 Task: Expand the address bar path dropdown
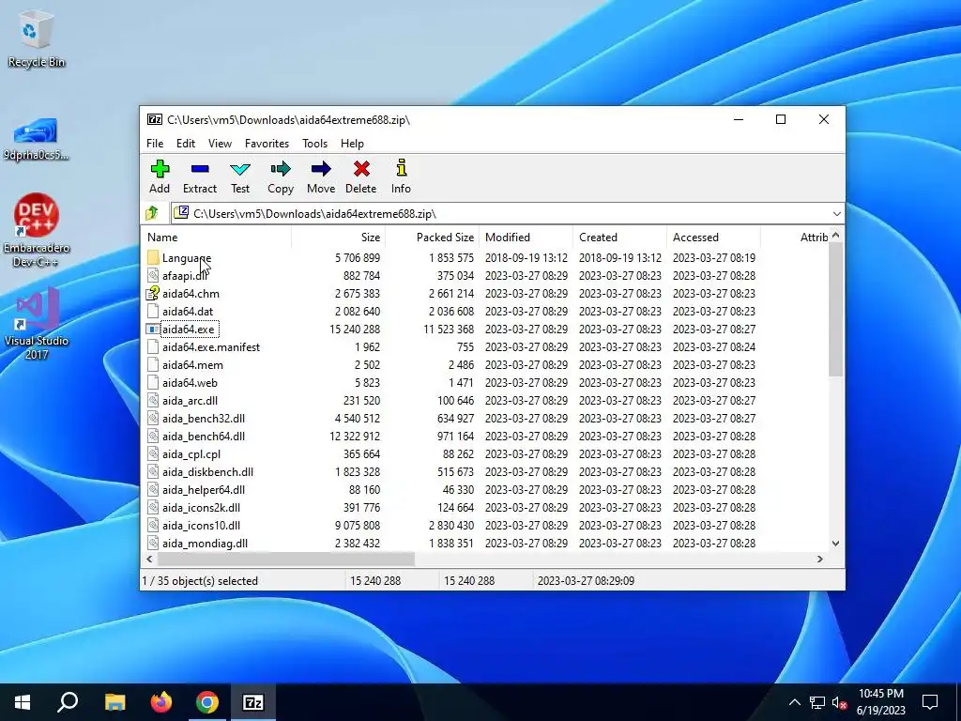[x=836, y=213]
